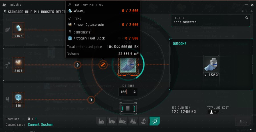Click the Blue Pill Booster outcome thumbnail
The width and height of the screenshot is (256, 132).
click(x=211, y=65)
